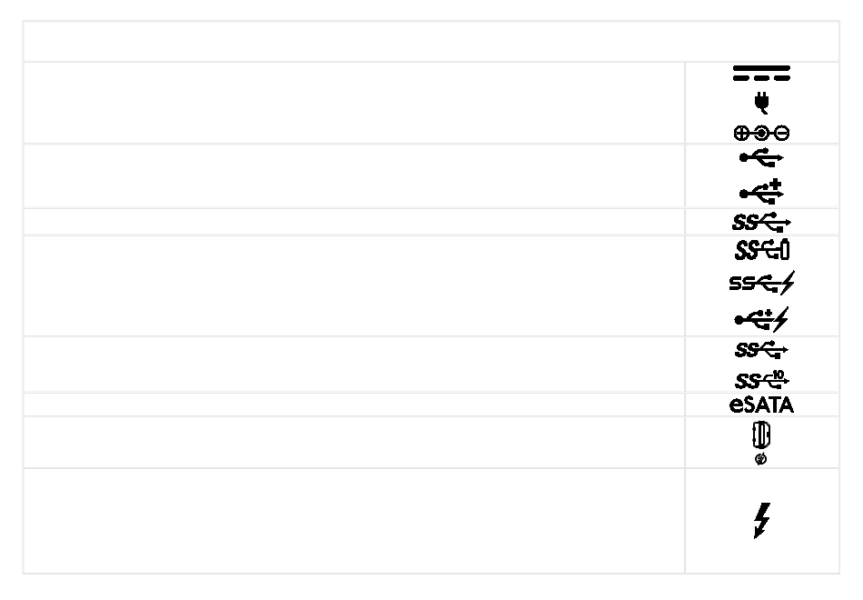Click the small circled lightning icon
This screenshot has width=863, height=600.
[761, 459]
